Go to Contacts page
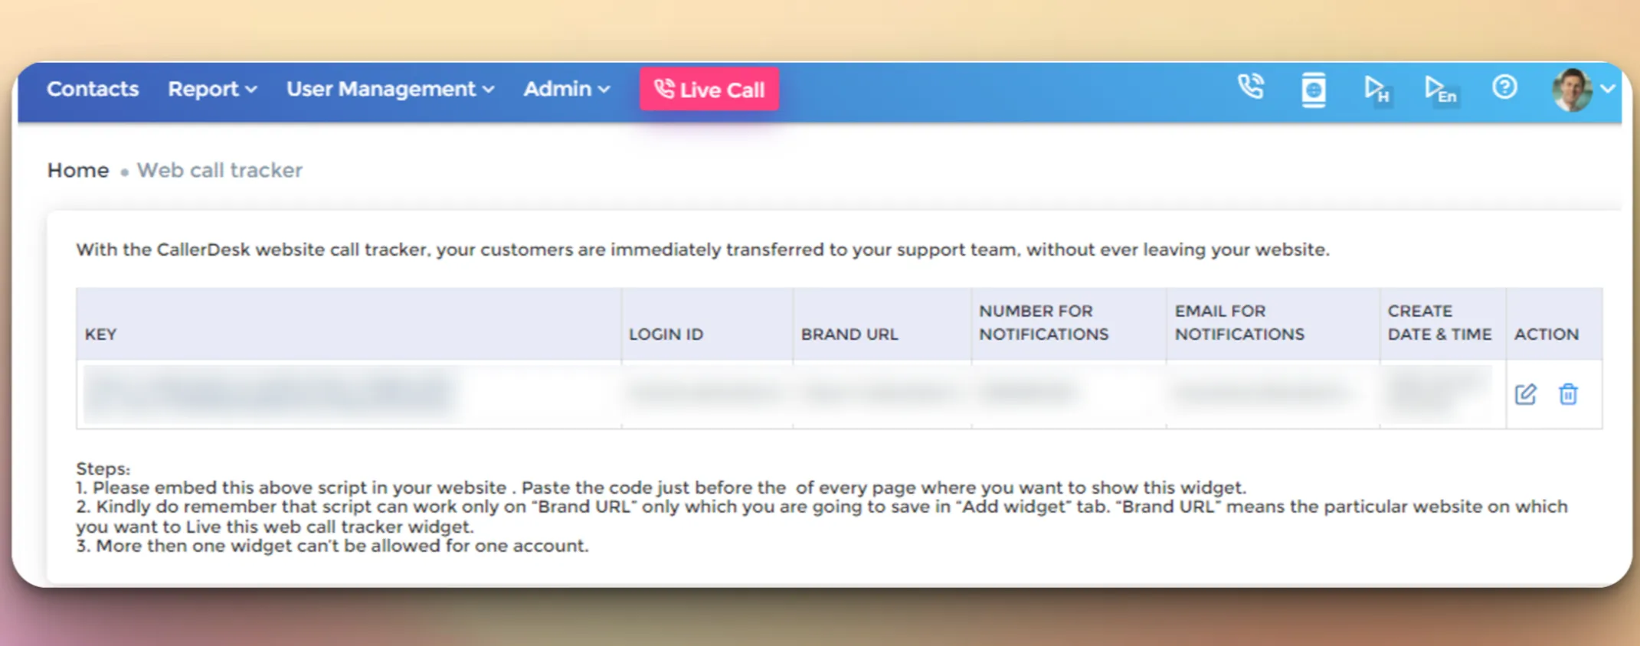 (x=93, y=90)
